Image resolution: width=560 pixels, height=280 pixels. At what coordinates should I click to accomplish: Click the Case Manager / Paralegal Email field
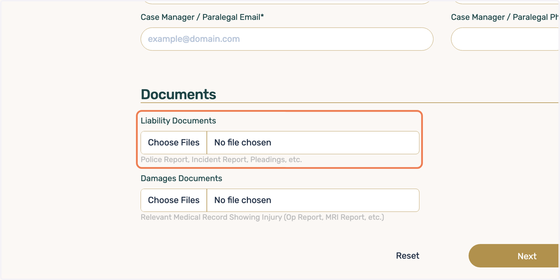tap(287, 39)
